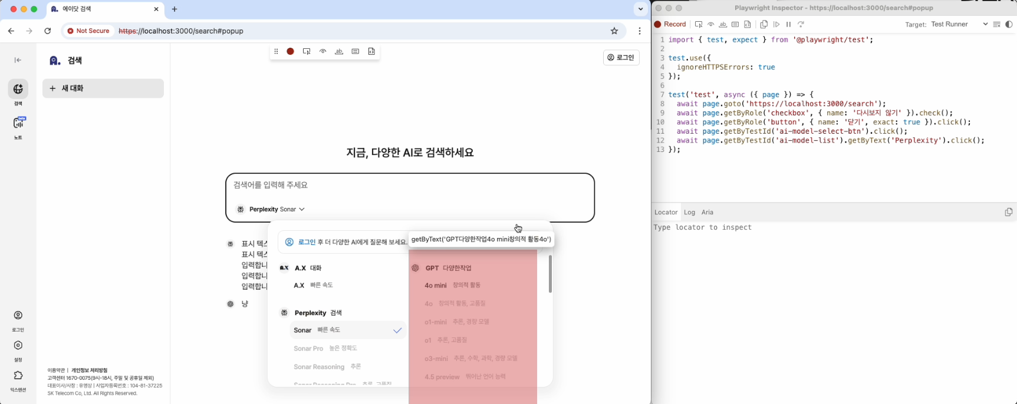
Task: Click the Resume play icon in Inspector
Action: (776, 25)
